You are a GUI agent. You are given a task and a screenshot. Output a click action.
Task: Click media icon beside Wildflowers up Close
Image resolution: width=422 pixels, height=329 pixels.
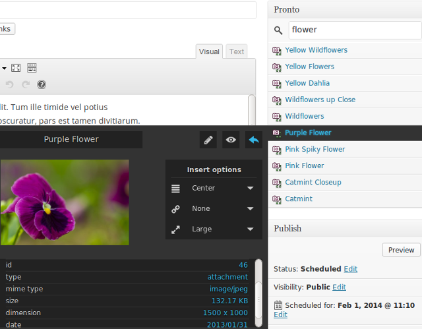[x=277, y=100]
